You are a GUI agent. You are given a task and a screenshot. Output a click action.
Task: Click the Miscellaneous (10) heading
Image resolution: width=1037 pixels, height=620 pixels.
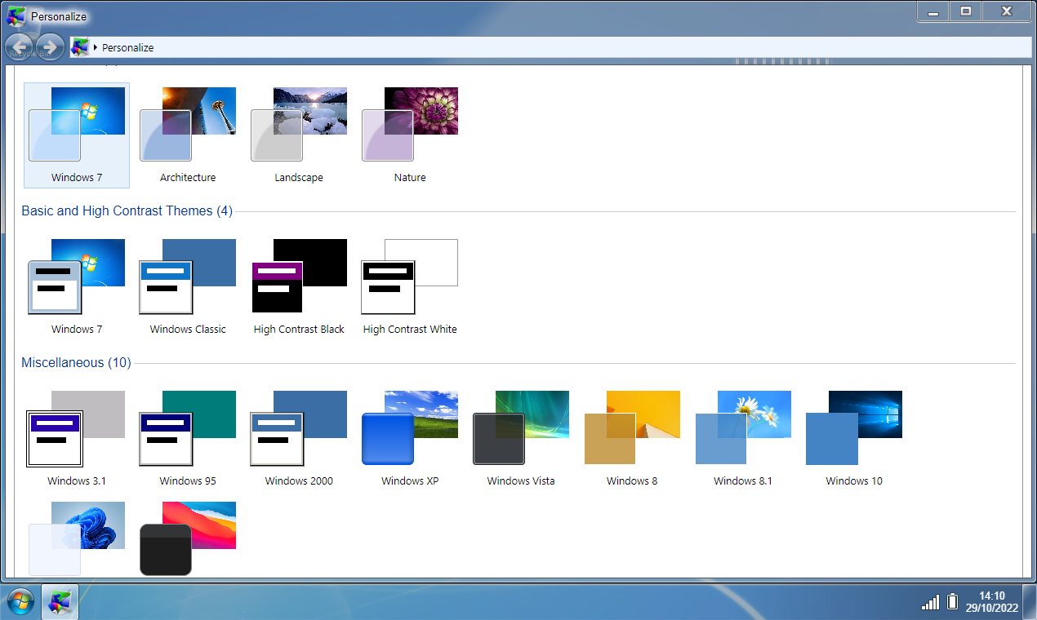[x=76, y=363]
